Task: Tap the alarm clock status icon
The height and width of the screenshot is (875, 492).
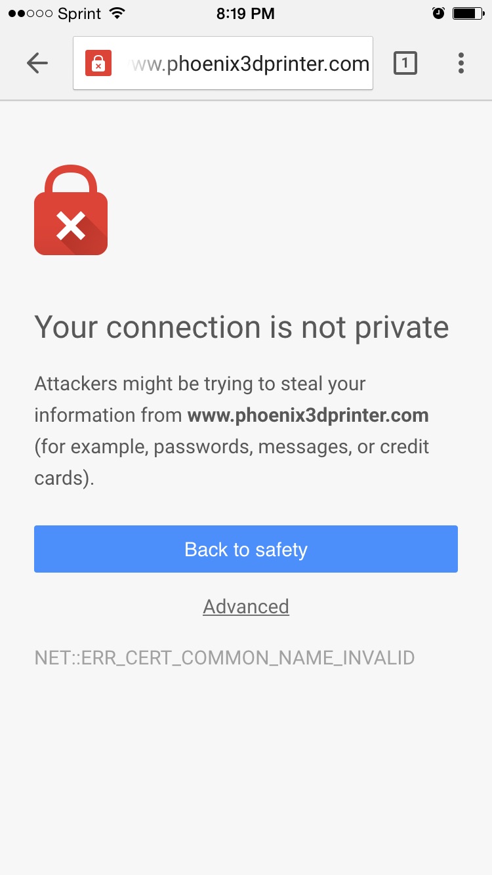Action: (438, 14)
